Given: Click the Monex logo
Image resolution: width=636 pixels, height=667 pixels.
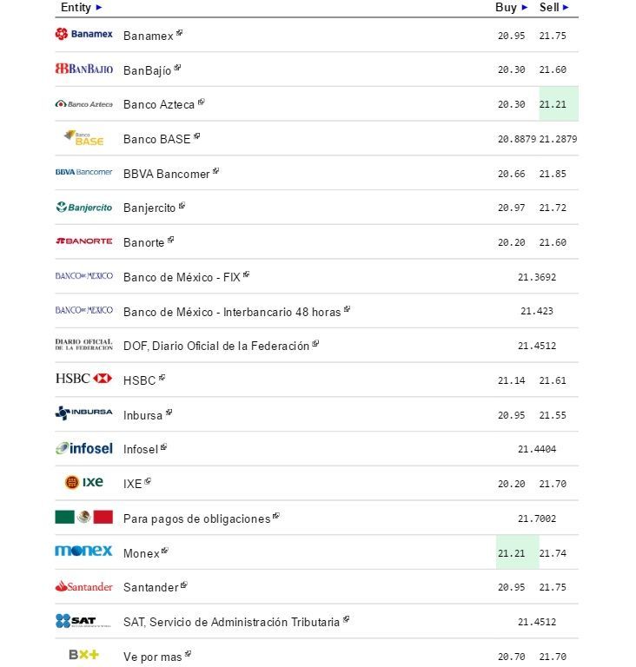Looking at the screenshot, I should 83,551.
